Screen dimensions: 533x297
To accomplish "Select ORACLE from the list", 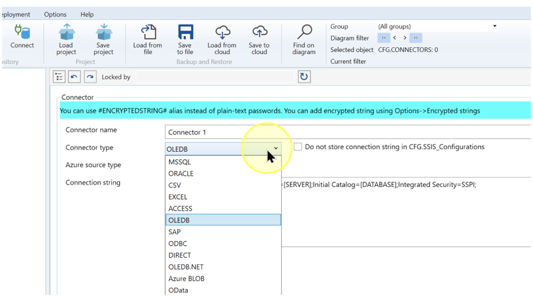I will click(223, 174).
